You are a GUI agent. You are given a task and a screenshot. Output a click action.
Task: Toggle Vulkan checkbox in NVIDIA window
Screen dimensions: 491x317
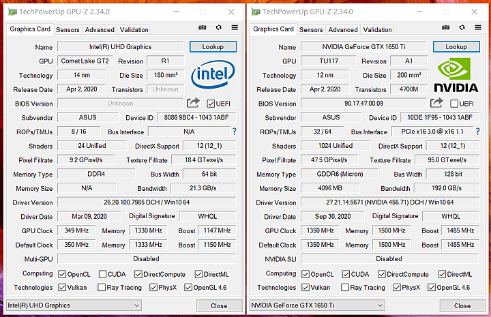point(306,287)
